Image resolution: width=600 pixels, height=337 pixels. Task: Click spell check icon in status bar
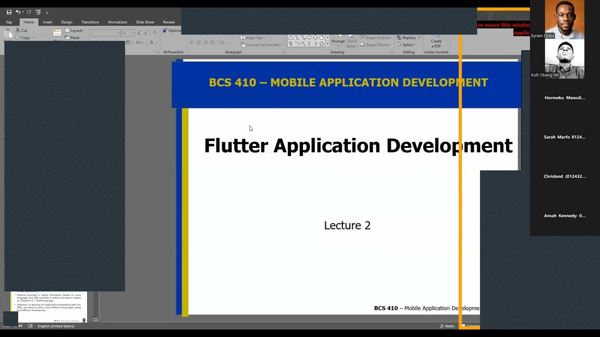(x=30, y=326)
